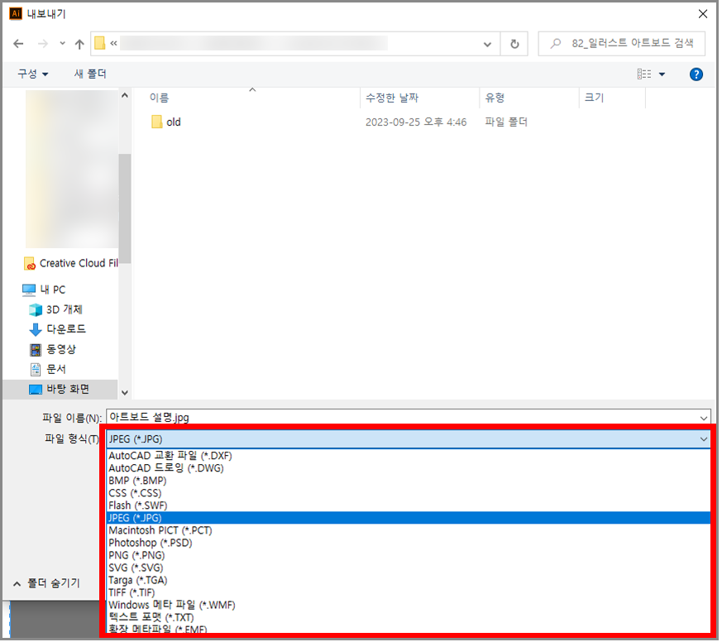Expand the address bar history dropdown
The image size is (722, 642).
(x=488, y=44)
